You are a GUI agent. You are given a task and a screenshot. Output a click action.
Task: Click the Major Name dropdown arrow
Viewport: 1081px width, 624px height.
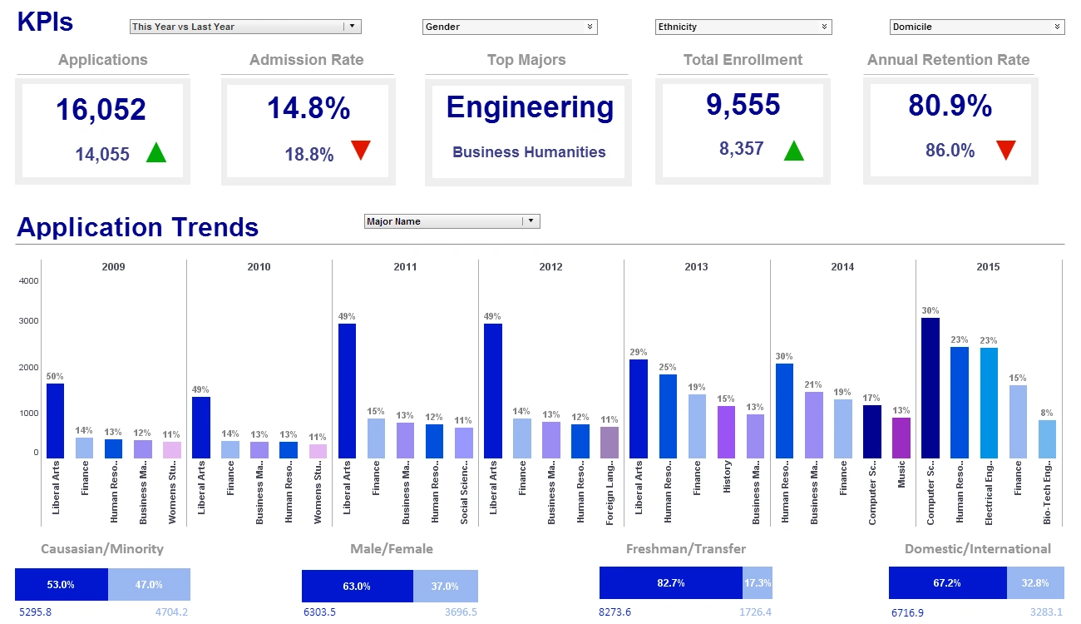[x=531, y=220]
